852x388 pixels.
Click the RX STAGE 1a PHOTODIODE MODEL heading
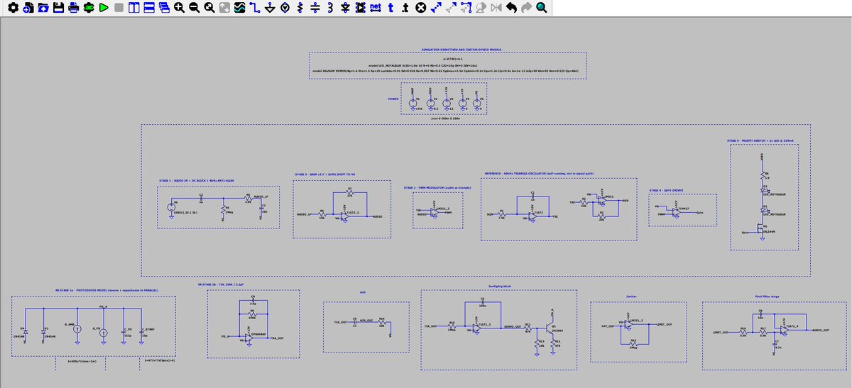[106, 290]
